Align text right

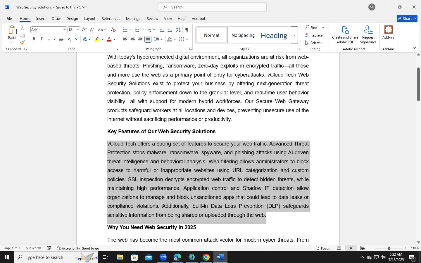point(140,39)
